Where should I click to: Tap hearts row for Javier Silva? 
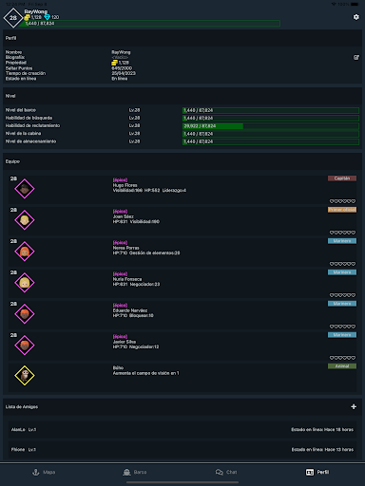click(x=342, y=358)
